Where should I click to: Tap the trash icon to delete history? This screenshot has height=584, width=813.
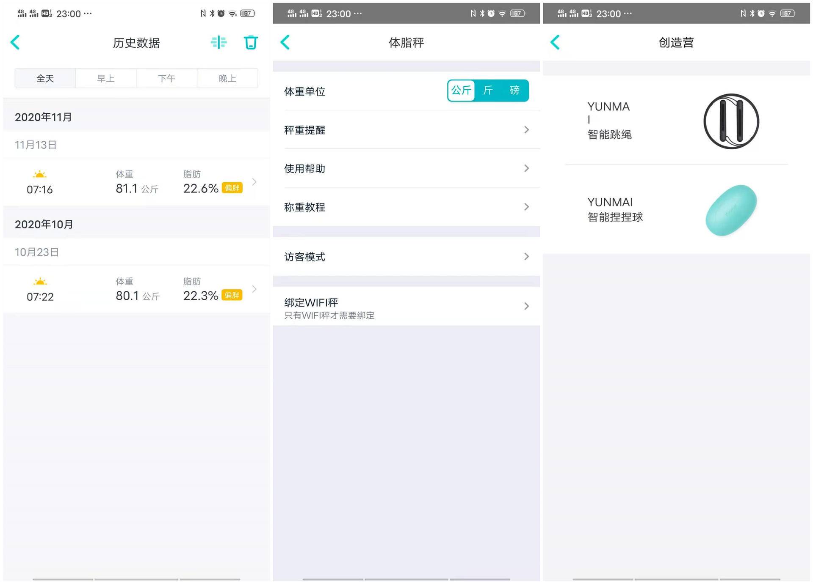coord(251,42)
